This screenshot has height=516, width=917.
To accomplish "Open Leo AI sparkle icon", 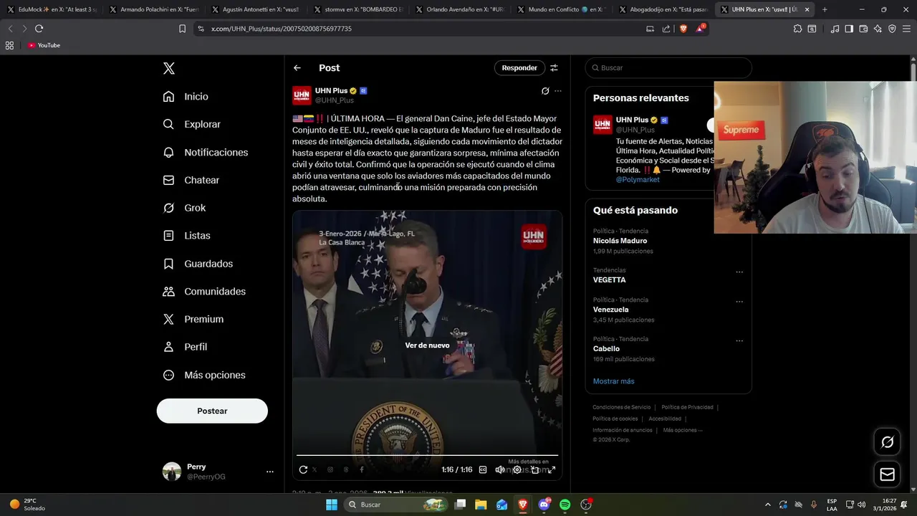I will click(878, 29).
